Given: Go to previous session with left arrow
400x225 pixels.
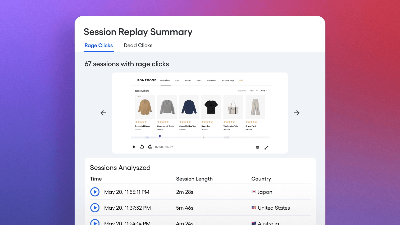Looking at the screenshot, I should coord(103,113).
